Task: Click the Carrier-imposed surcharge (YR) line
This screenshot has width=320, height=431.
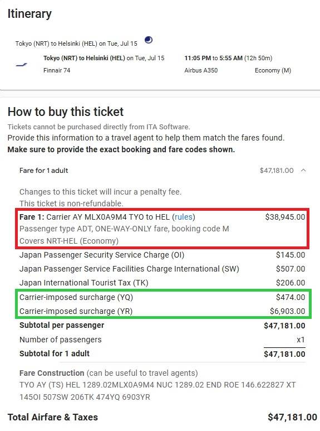Action: 162,311
